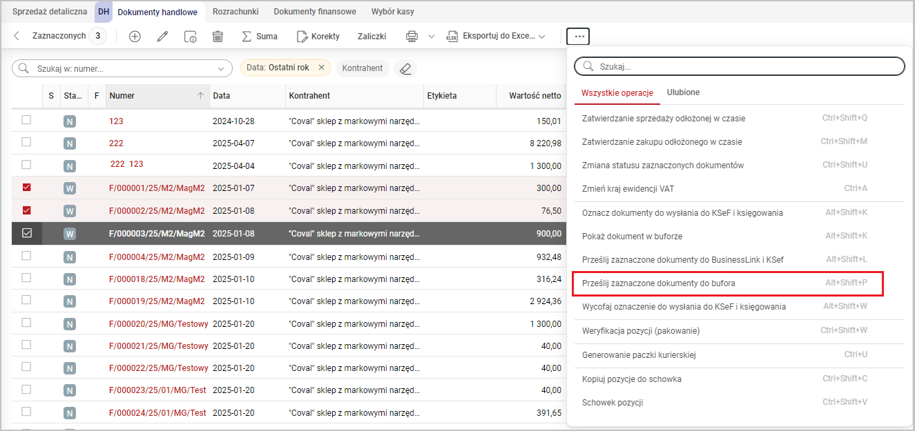Check the checkbox for F/000004/25/M2/MagM2
The image size is (915, 431).
(26, 255)
